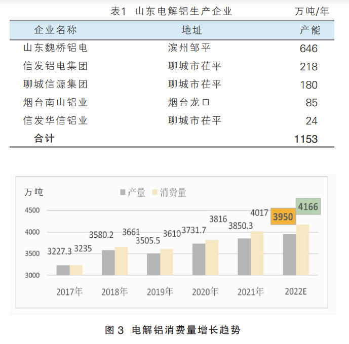This screenshot has width=349, height=344.
Task: Click the unit label 万吨/年
Action: coord(312,11)
